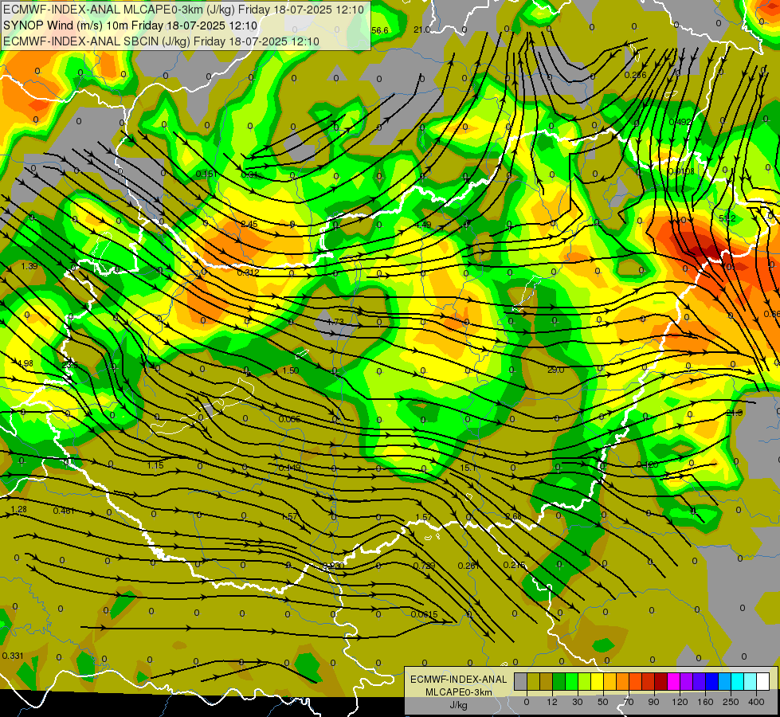Click the map value 21.0
The image size is (780, 717).
[421, 29]
